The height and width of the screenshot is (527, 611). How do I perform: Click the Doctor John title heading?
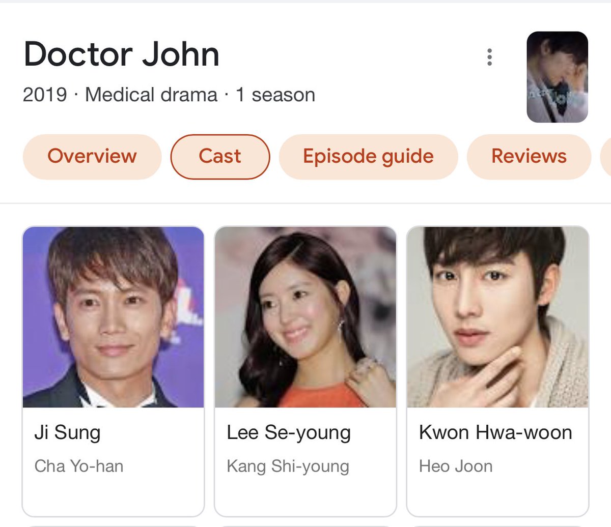[x=122, y=54]
